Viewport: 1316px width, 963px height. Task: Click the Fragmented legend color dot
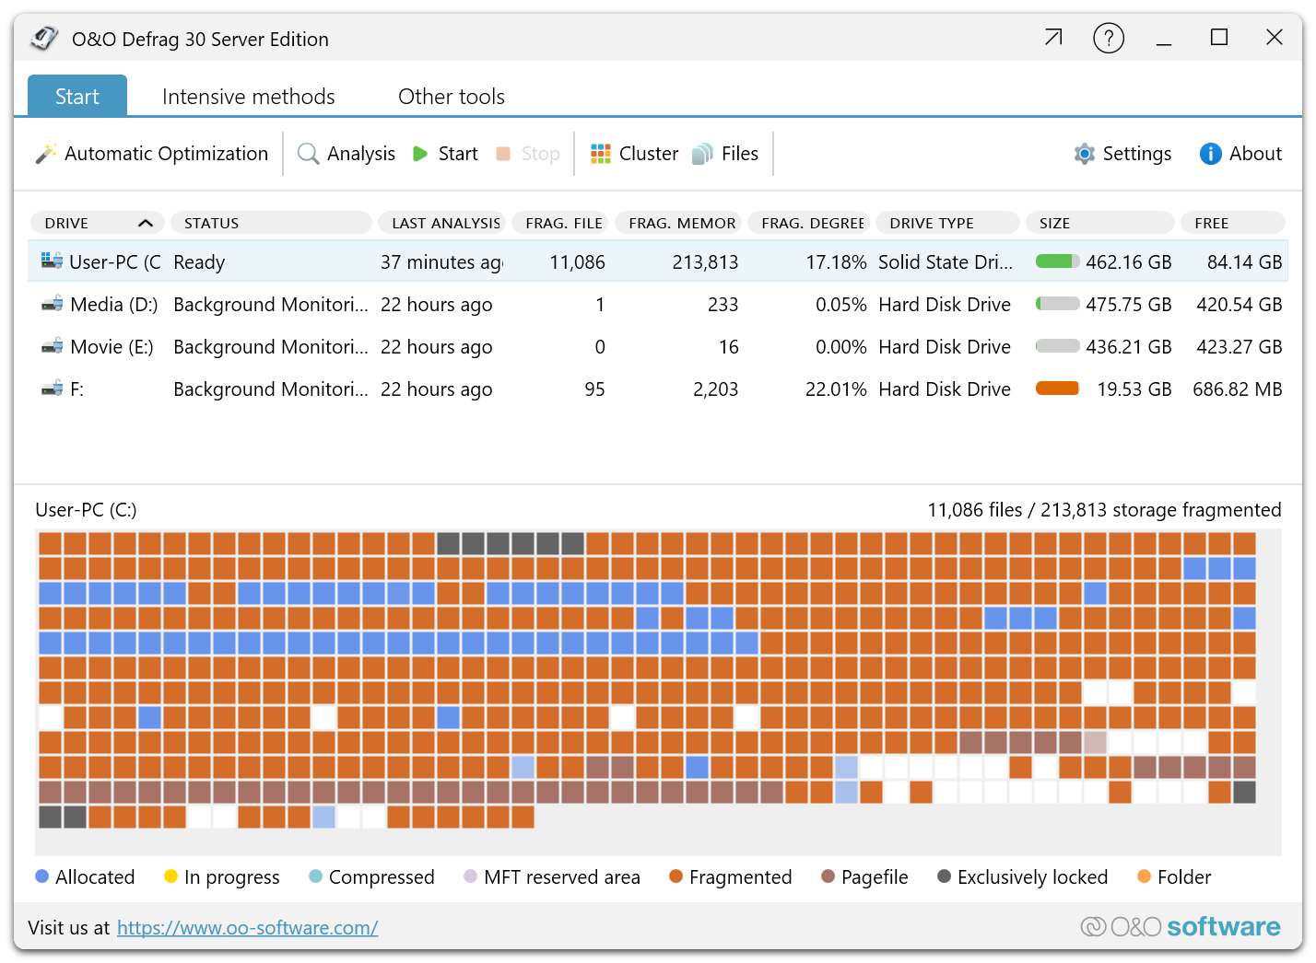point(676,876)
